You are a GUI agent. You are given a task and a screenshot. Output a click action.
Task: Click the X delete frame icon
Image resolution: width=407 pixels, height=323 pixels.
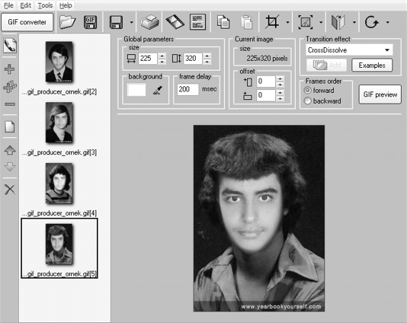(10, 190)
